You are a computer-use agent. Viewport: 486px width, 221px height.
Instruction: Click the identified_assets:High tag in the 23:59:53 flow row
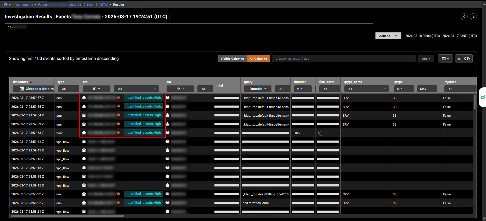144,133
